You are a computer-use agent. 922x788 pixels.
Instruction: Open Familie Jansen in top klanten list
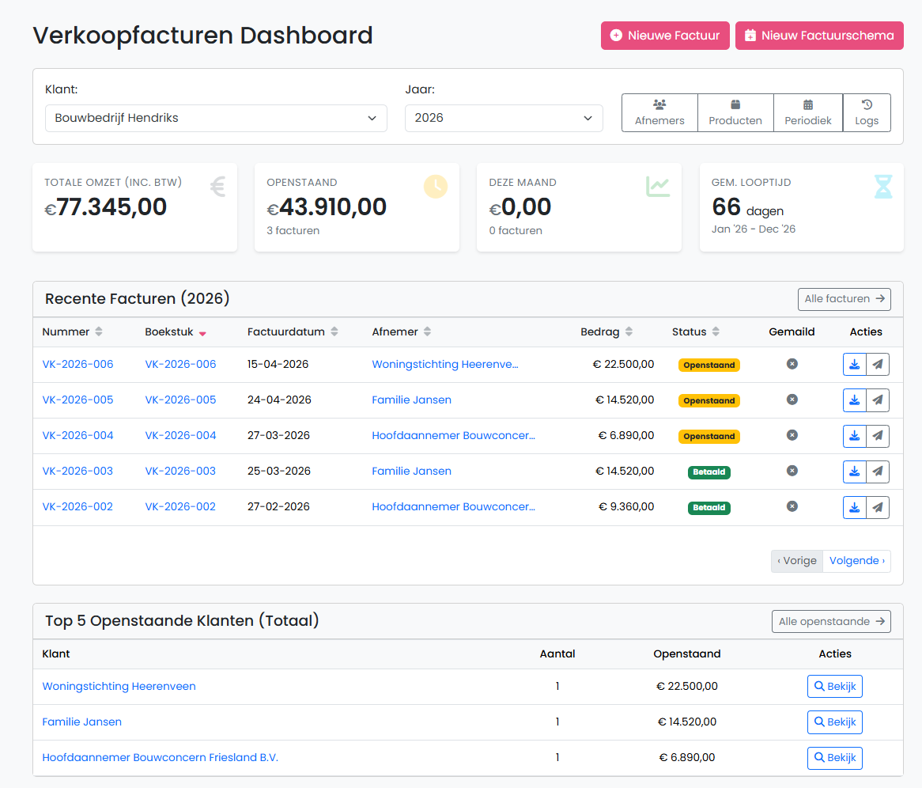pos(81,722)
